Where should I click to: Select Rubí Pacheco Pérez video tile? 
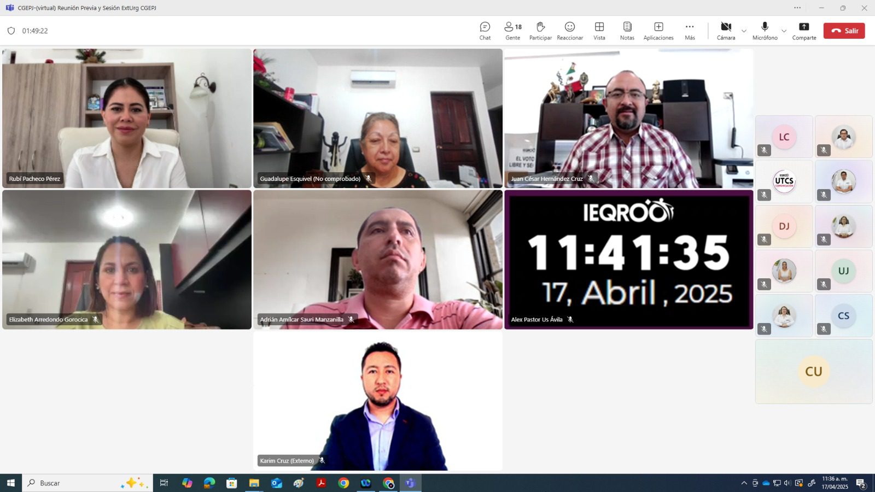click(127, 118)
